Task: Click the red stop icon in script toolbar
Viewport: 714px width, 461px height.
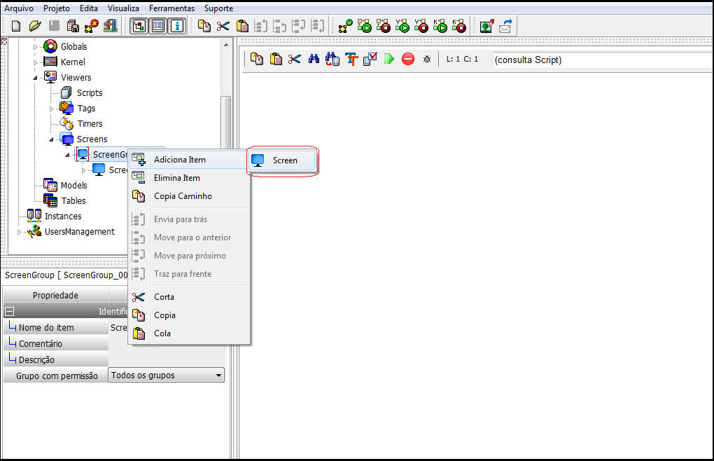Action: pos(408,59)
